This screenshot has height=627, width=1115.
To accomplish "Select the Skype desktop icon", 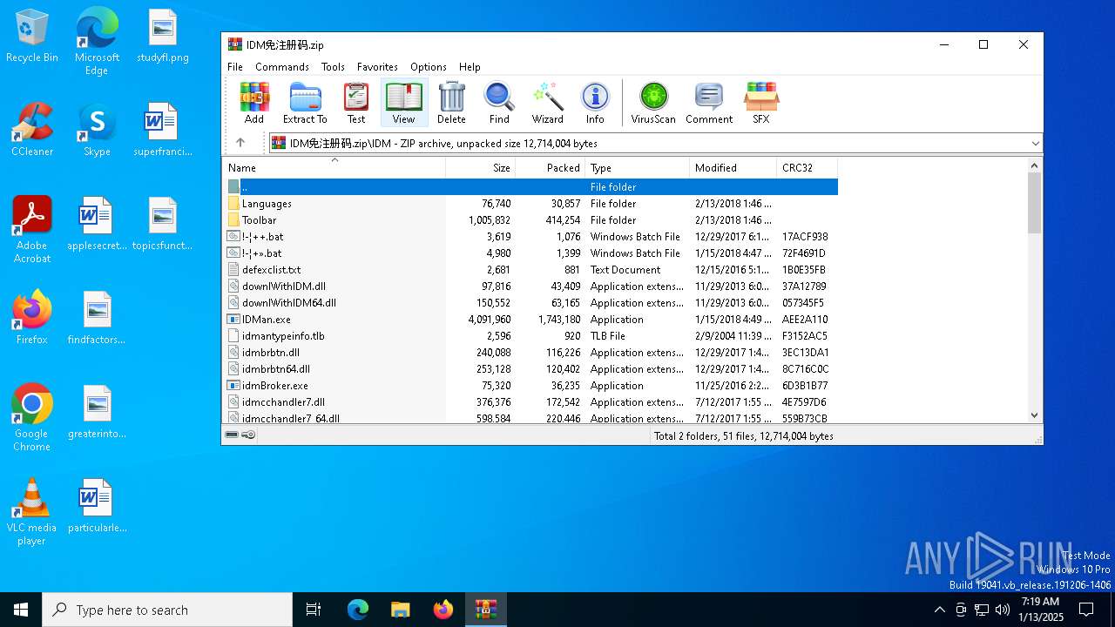I will pyautogui.click(x=97, y=130).
